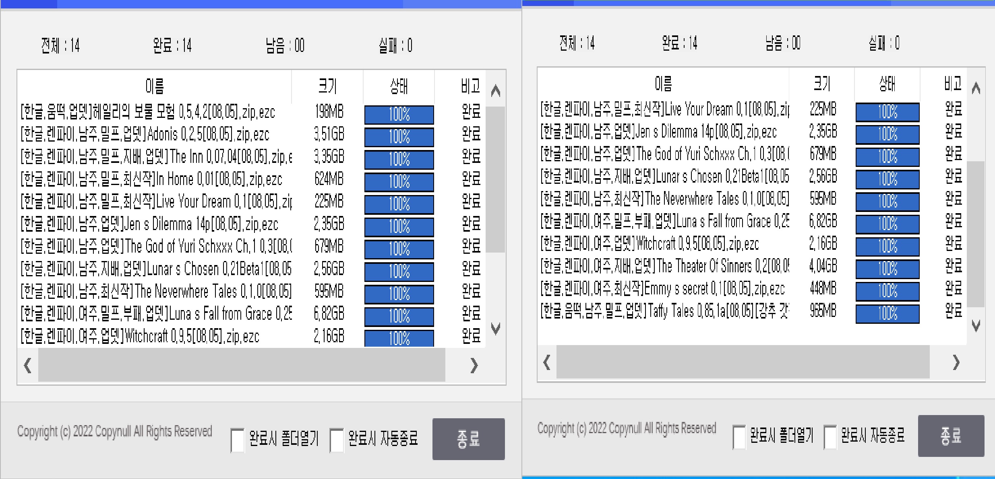Click the scrollbar down arrow in left list
Screen dimensions: 995x479
496,329
